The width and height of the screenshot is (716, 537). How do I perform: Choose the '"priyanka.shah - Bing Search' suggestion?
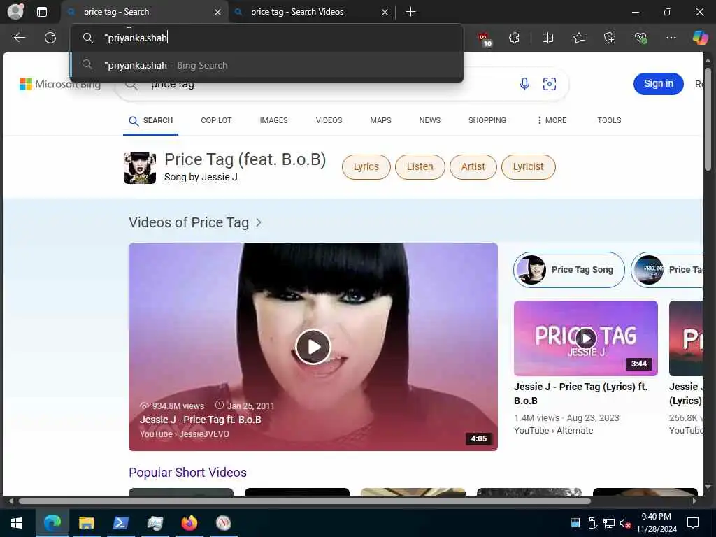tap(267, 65)
